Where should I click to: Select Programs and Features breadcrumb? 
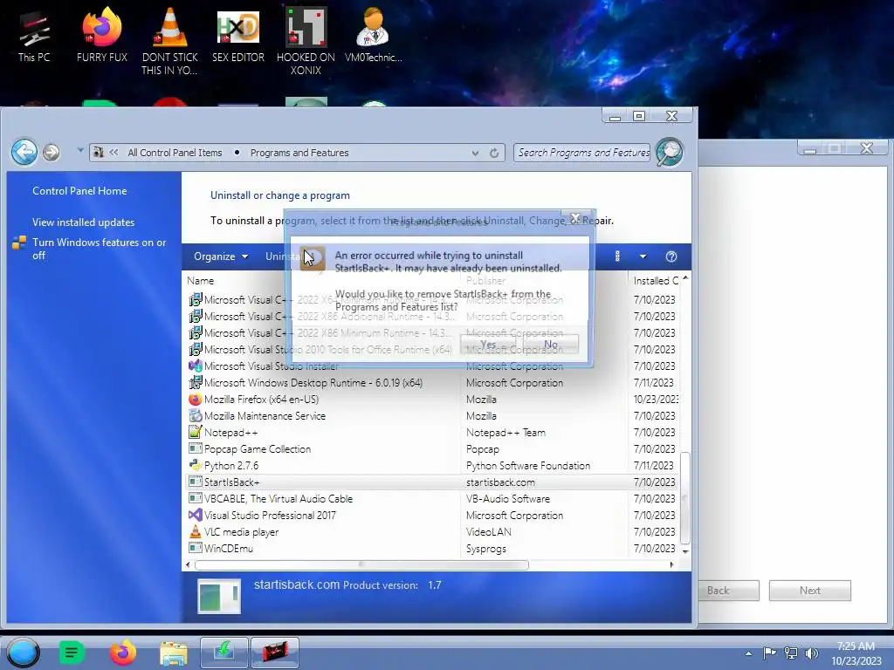(299, 153)
